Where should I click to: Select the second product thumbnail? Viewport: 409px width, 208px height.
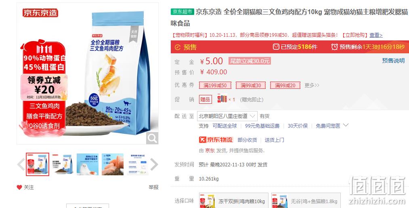[x=63, y=164]
